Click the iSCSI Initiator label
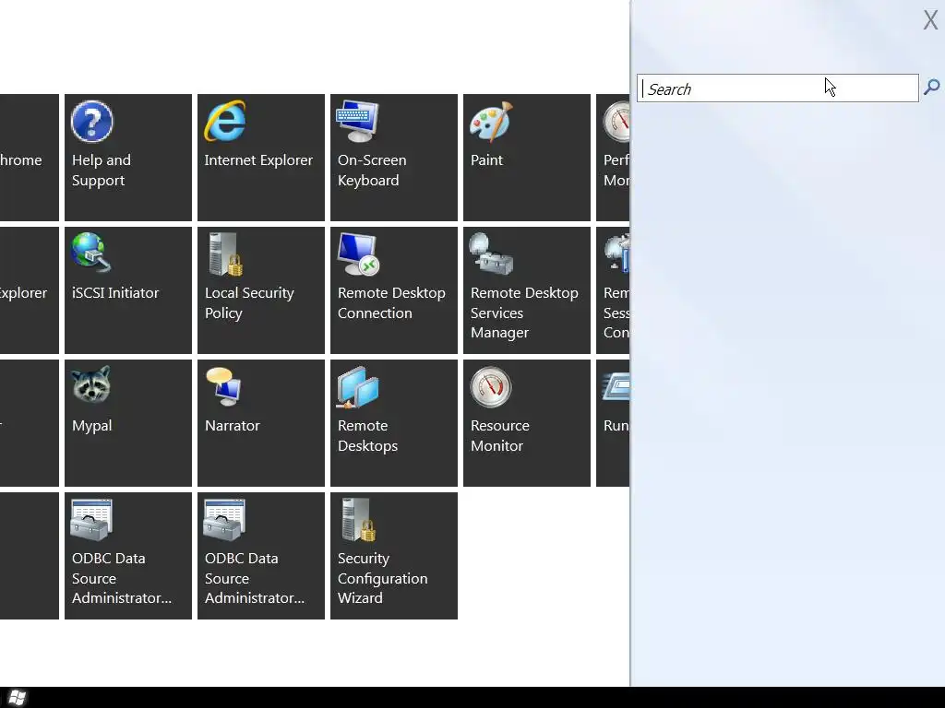The width and height of the screenshot is (945, 708). (115, 293)
